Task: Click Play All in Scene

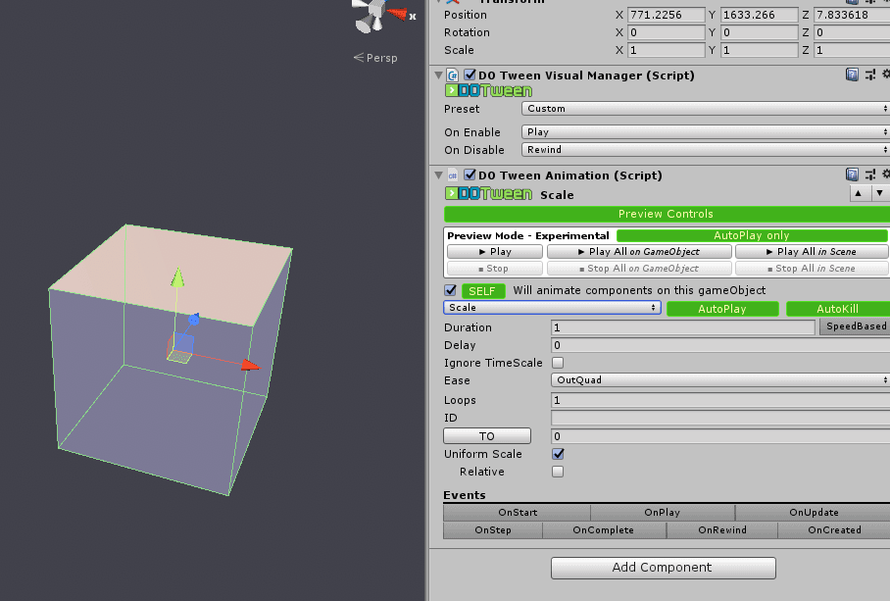Action: click(812, 252)
